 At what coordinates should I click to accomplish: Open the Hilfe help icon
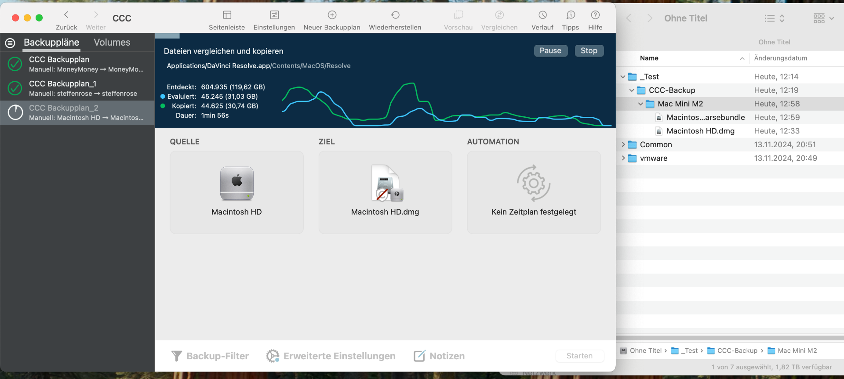click(x=595, y=15)
